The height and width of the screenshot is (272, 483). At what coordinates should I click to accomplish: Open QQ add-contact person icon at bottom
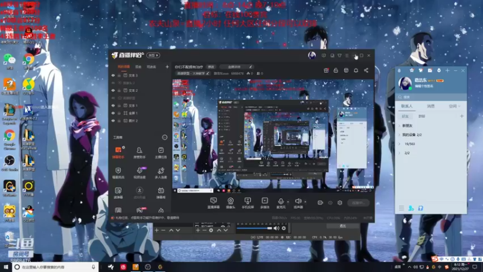click(x=411, y=208)
